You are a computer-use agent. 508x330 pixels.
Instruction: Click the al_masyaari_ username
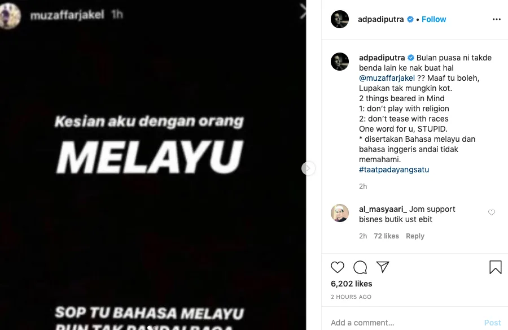pyautogui.click(x=383, y=209)
